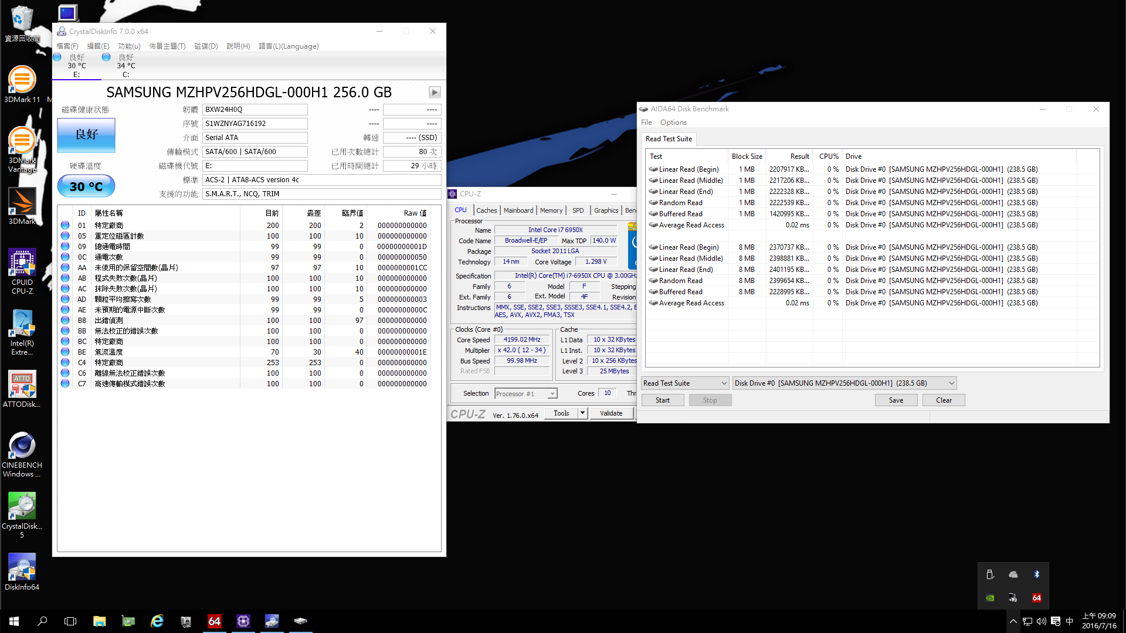1126x633 pixels.
Task: Click the network icon in system tray
Action: point(1027,621)
